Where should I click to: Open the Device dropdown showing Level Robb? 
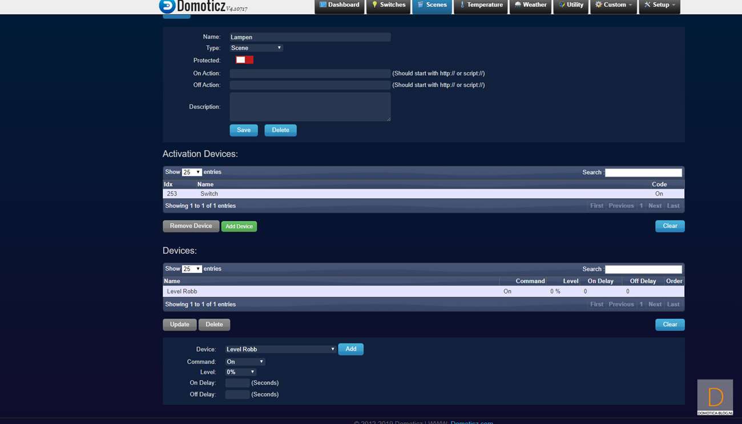tap(280, 349)
